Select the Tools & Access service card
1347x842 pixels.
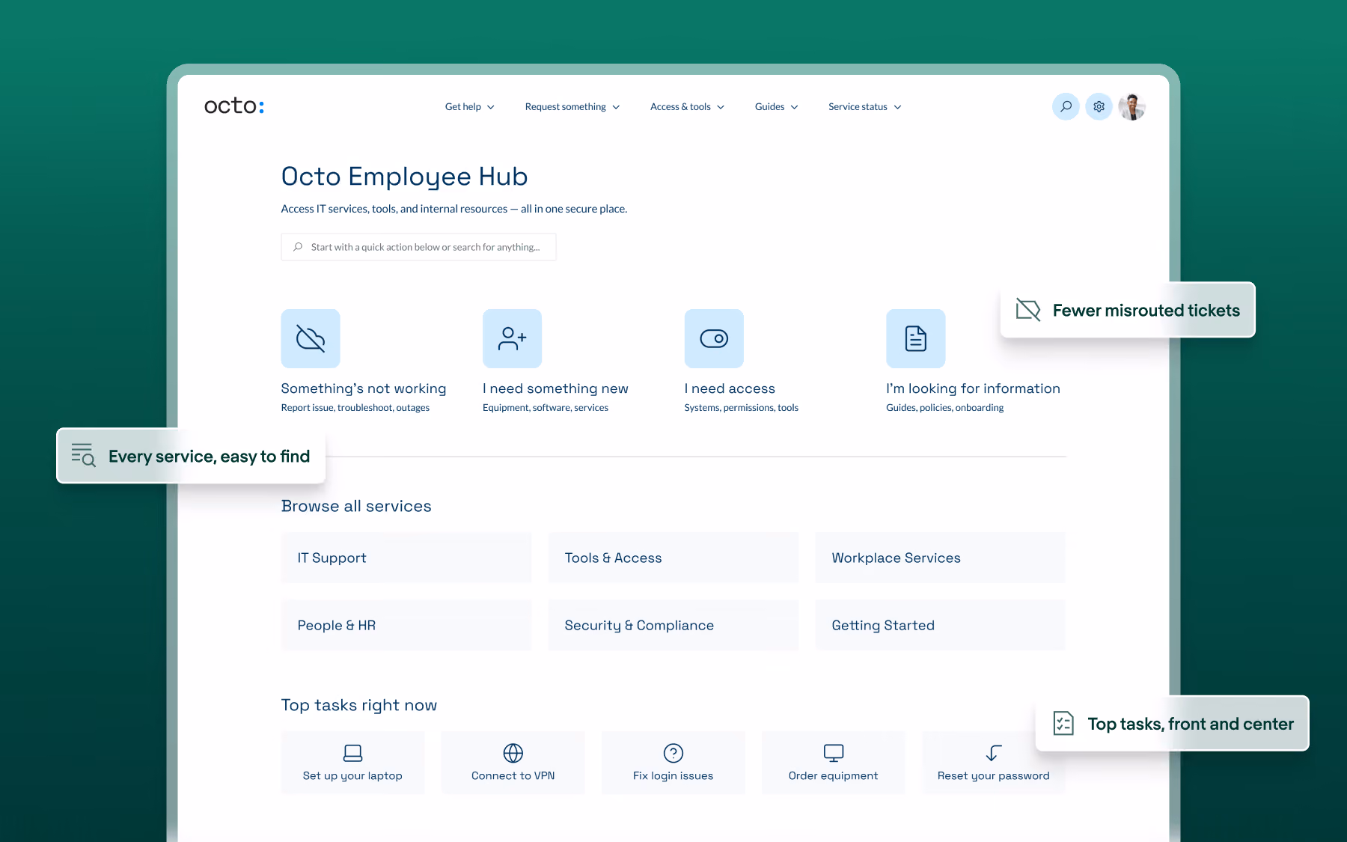[673, 558]
